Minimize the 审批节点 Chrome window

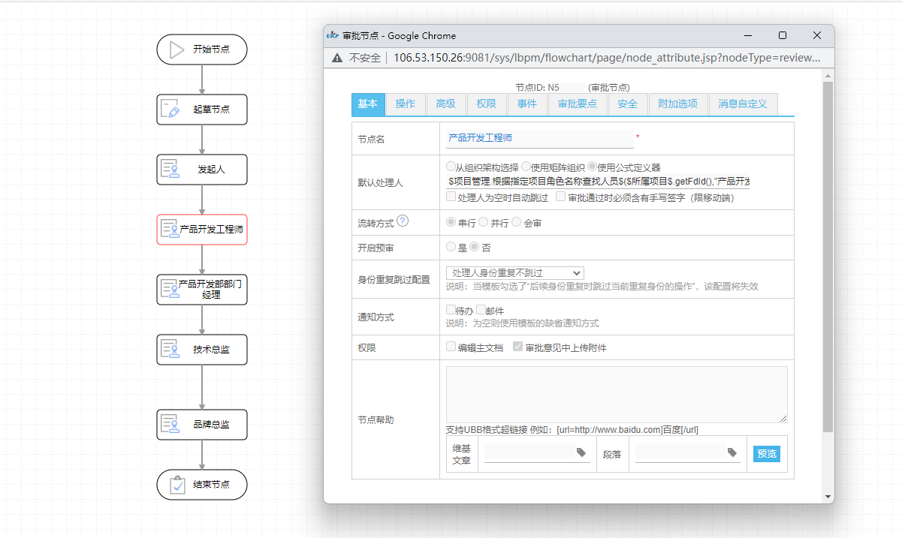pos(748,35)
